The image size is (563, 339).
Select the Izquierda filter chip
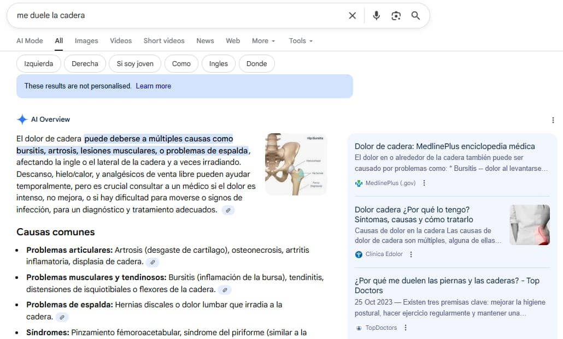coord(38,63)
